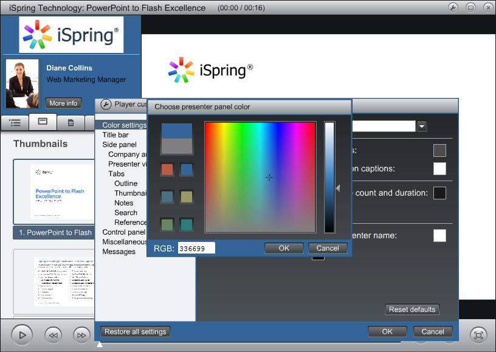Select the Company item under Side panel
The image size is (496, 352).
tap(127, 154)
